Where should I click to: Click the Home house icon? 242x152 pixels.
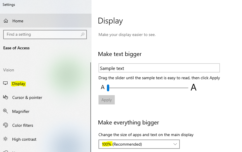pyautogui.click(x=6, y=21)
